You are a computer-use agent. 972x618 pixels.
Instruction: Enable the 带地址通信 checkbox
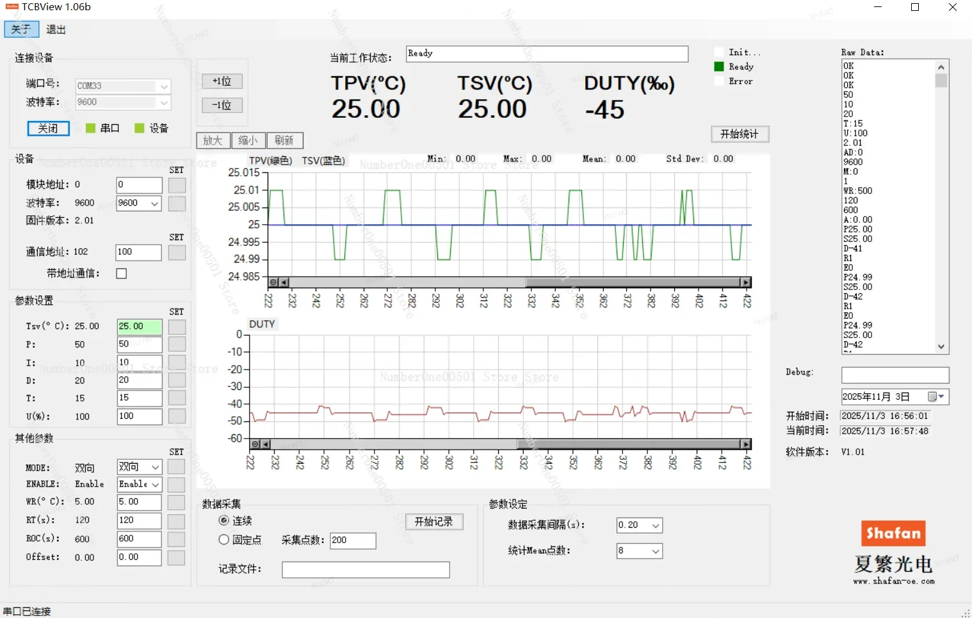point(122,273)
